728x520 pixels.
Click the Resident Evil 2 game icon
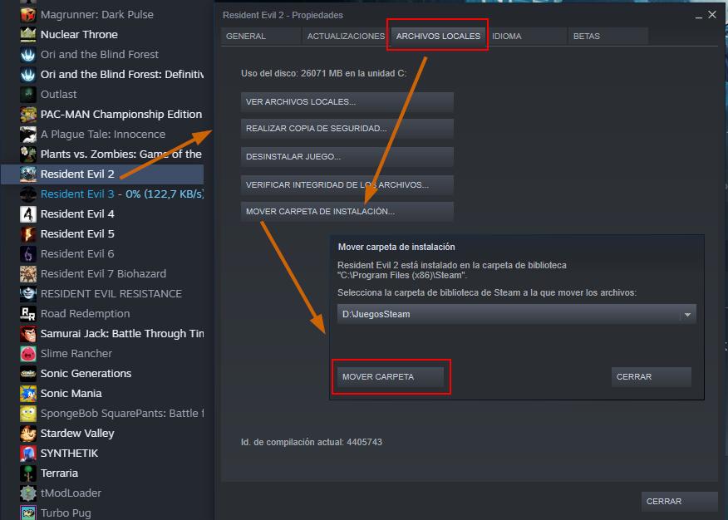point(28,174)
